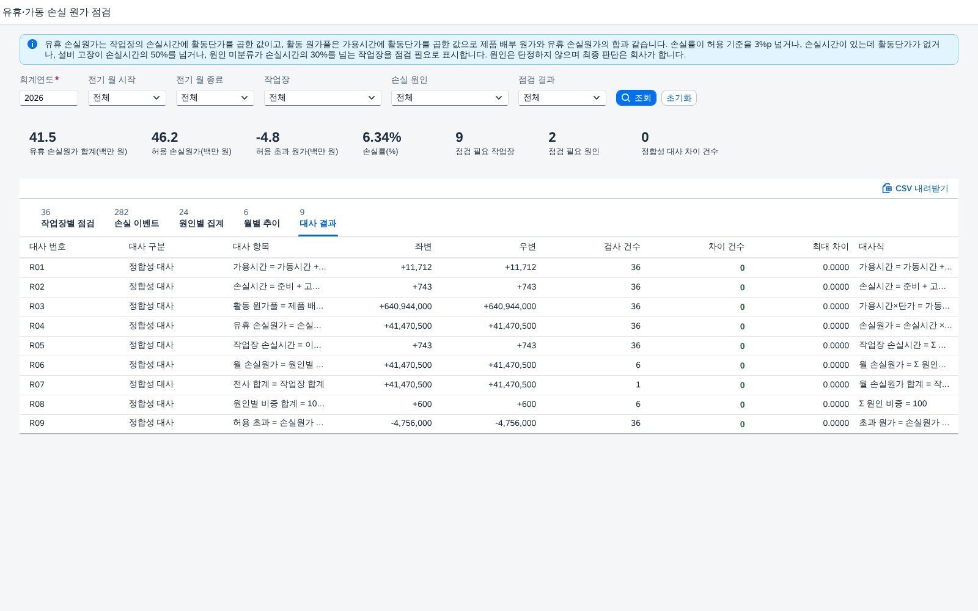Click the +640,944,000 좌변 value in R03
The width and height of the screenshot is (978, 611).
[x=405, y=307]
